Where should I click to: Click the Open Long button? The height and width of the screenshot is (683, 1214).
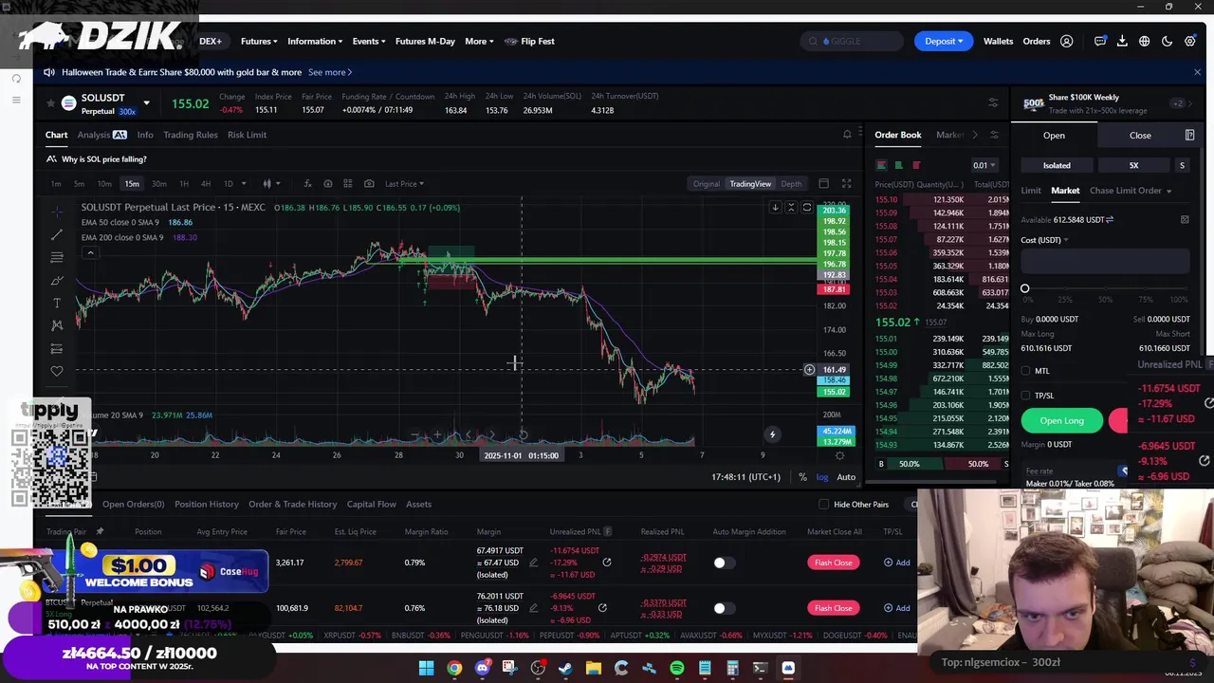(1061, 420)
